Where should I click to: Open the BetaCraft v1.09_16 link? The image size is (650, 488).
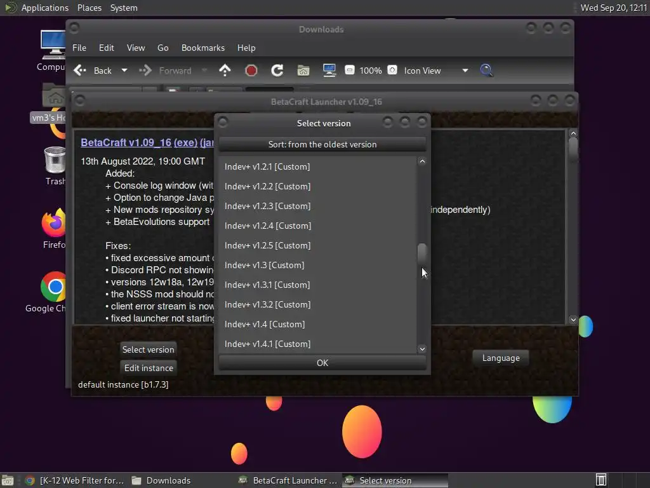[x=126, y=142]
